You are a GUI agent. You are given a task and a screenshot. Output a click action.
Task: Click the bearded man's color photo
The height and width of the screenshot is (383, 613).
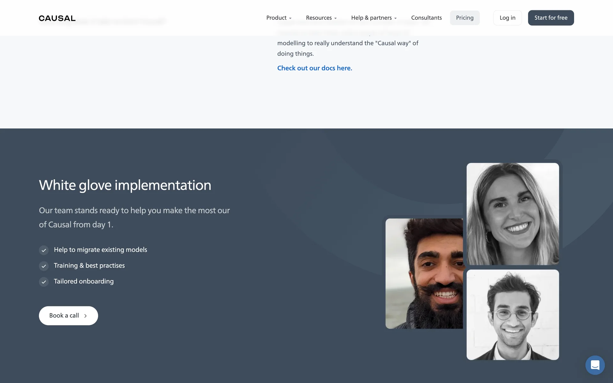424,274
